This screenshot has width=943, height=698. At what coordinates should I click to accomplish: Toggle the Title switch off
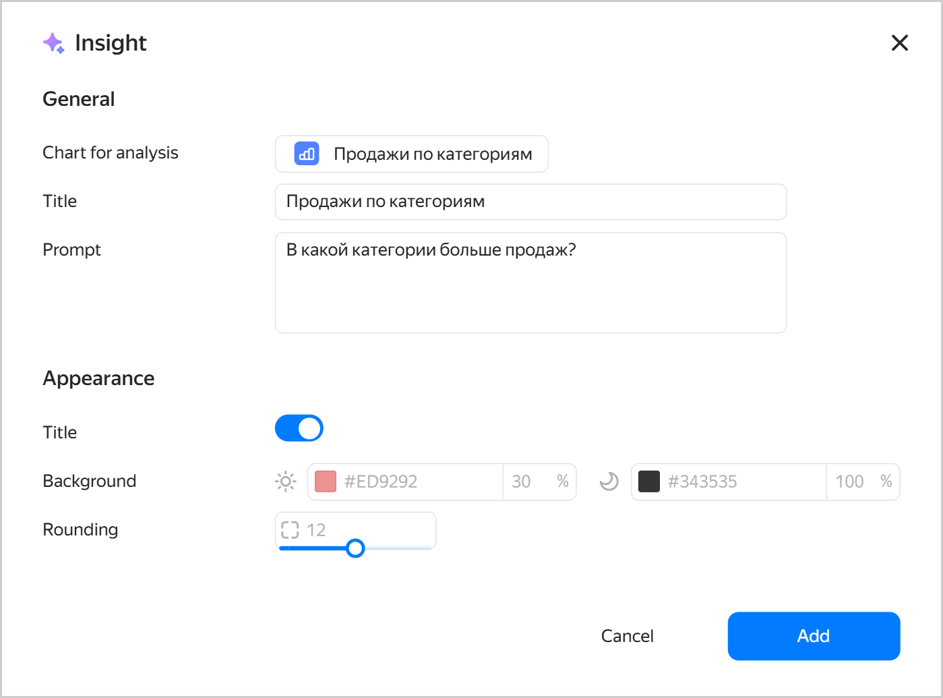[x=299, y=428]
